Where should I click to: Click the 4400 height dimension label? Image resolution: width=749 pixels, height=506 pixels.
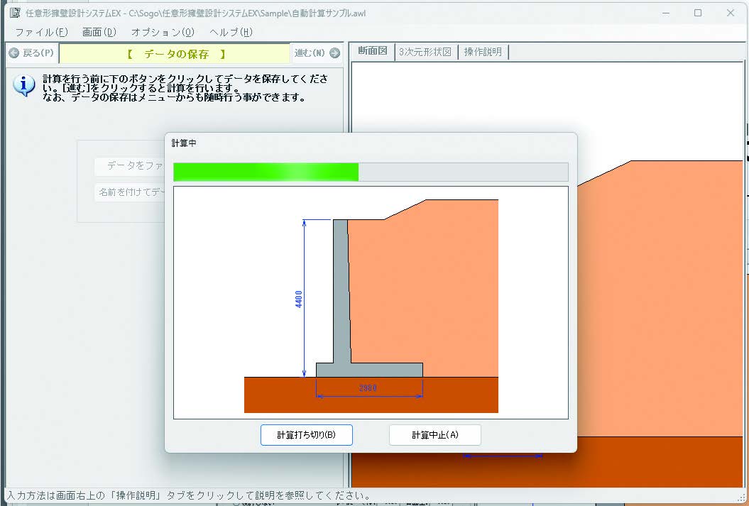click(x=299, y=299)
